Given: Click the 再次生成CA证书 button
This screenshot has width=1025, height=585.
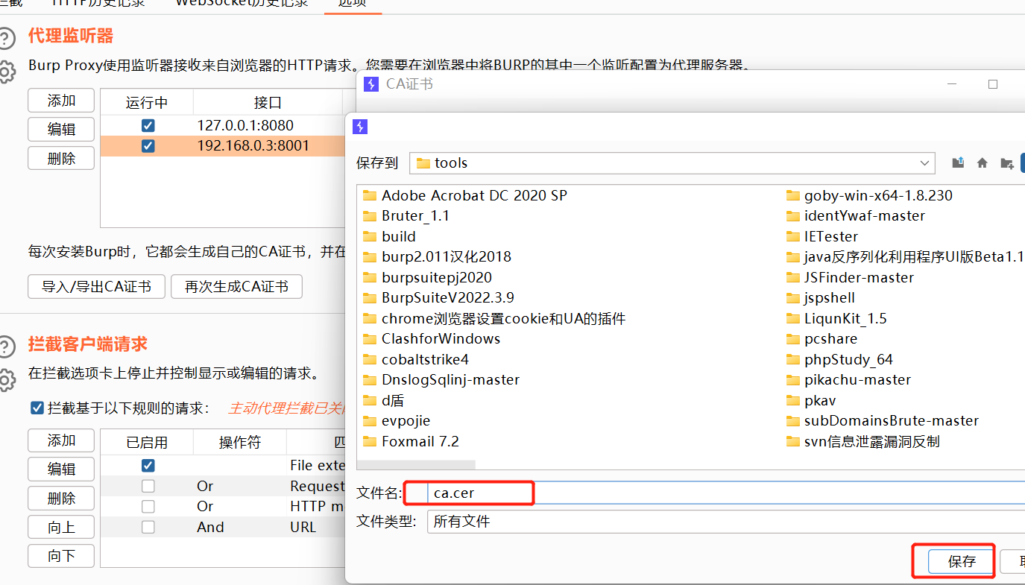Looking at the screenshot, I should coord(236,287).
